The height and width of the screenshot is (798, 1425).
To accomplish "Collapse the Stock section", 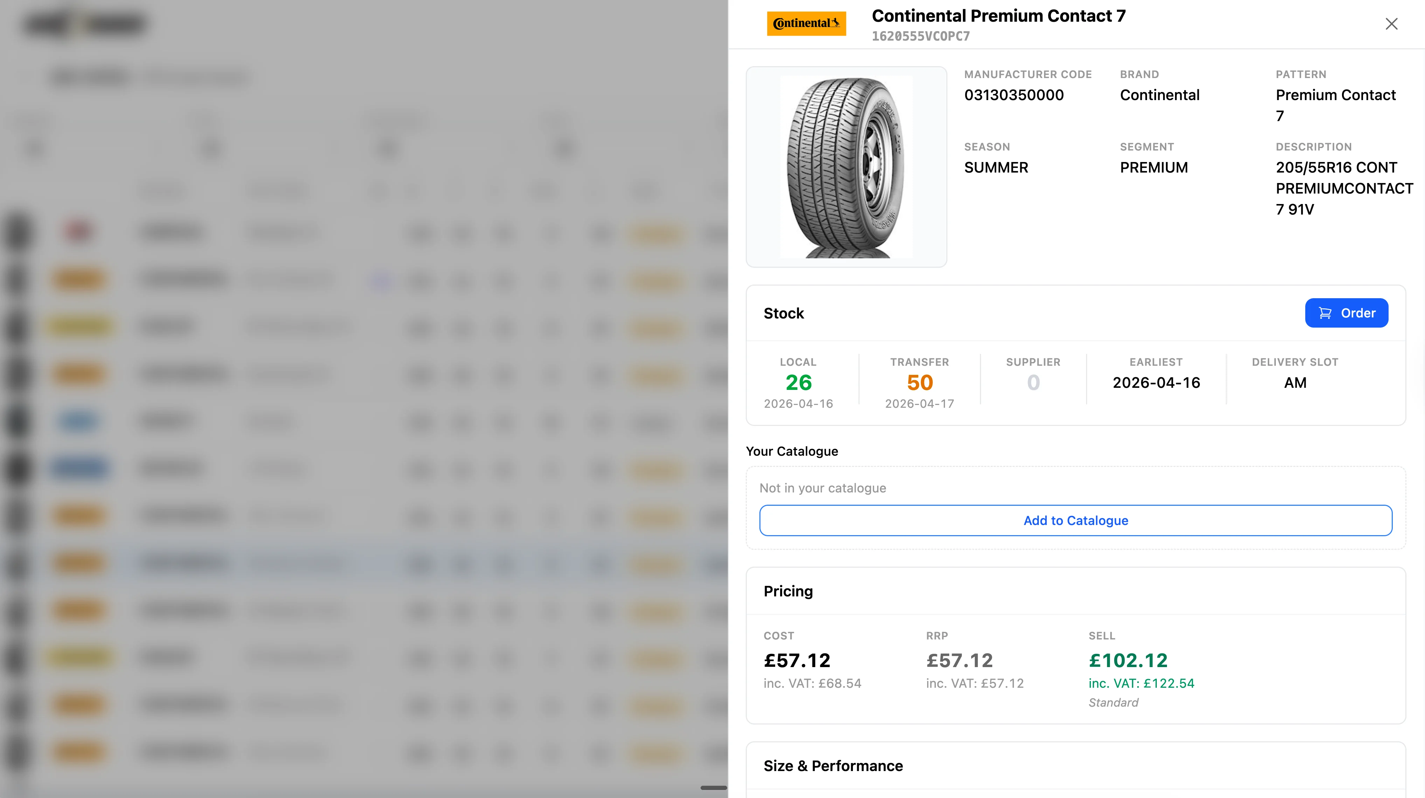I will click(x=784, y=313).
